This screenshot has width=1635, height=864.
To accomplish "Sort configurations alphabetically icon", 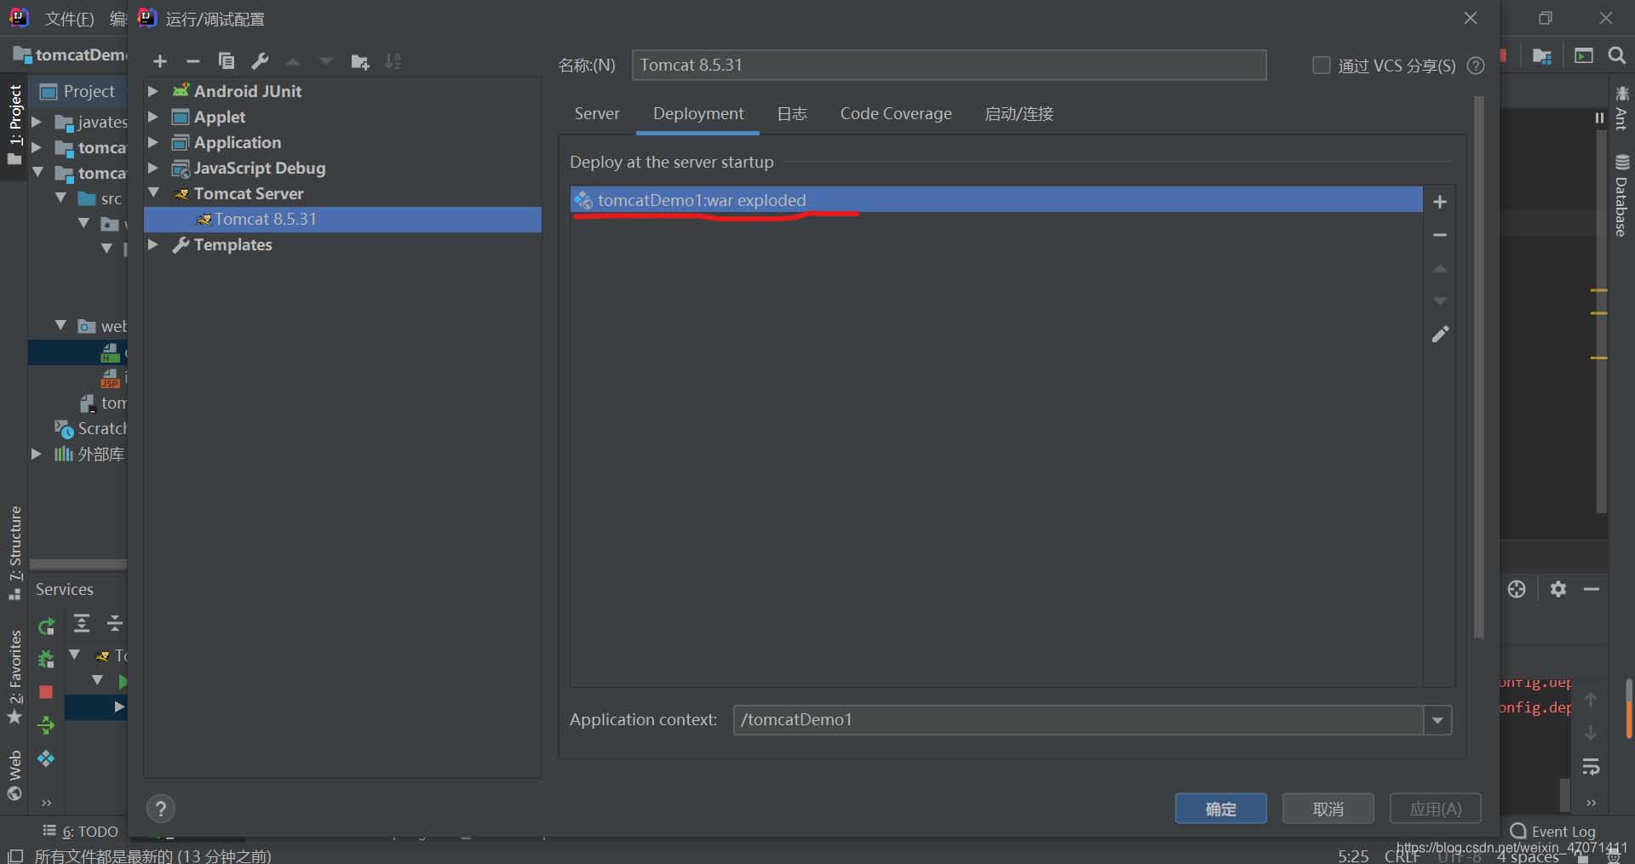I will tap(393, 61).
